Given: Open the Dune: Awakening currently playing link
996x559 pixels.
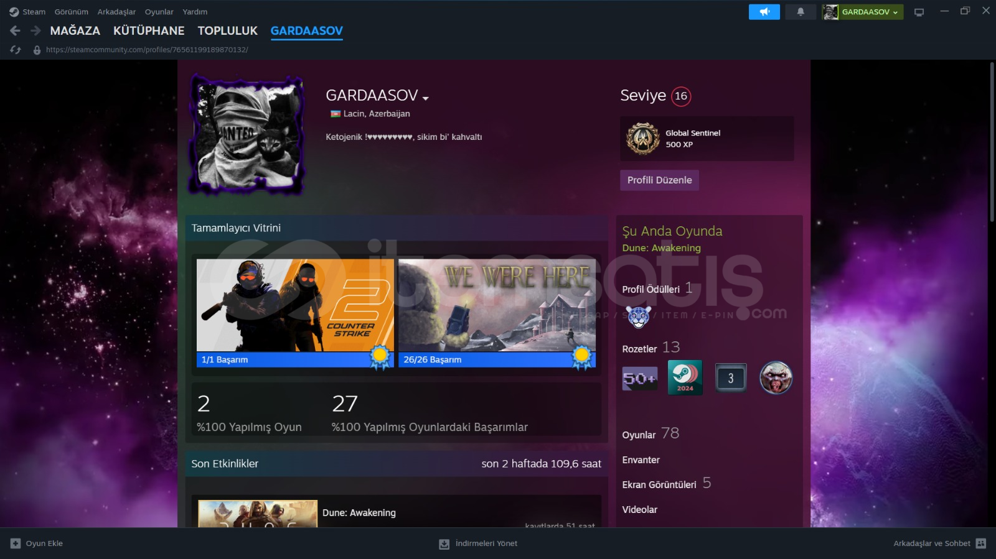Looking at the screenshot, I should click(x=661, y=247).
